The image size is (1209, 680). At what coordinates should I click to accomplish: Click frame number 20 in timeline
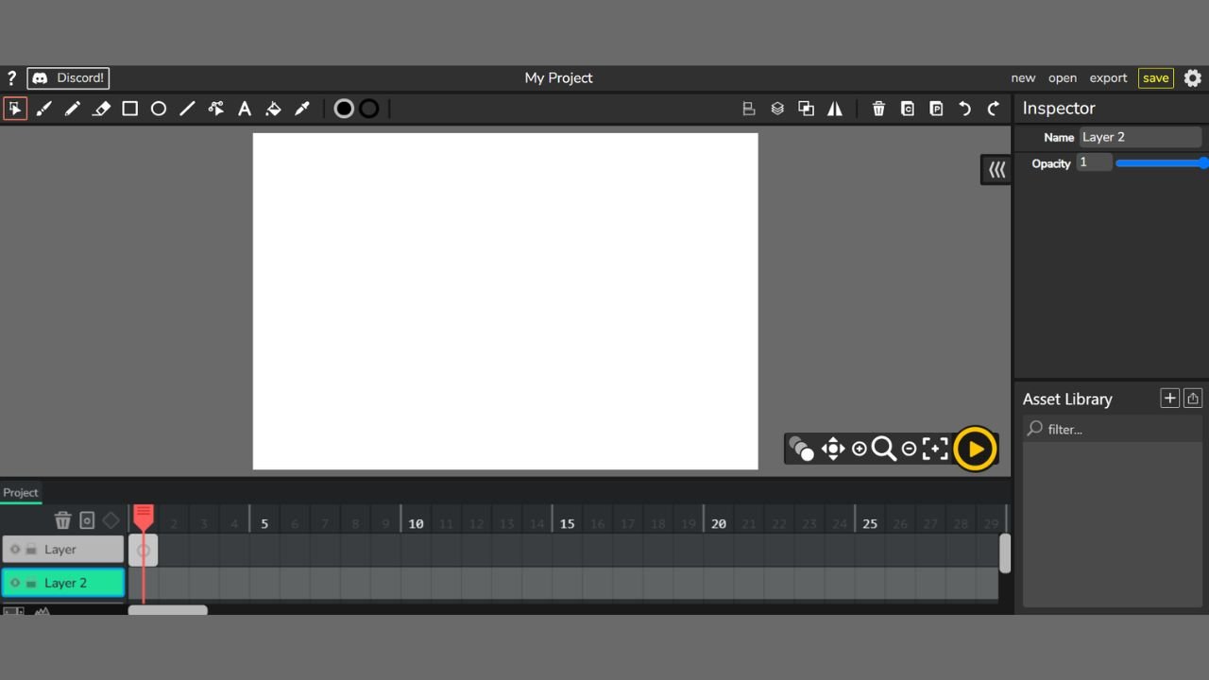[x=719, y=523]
